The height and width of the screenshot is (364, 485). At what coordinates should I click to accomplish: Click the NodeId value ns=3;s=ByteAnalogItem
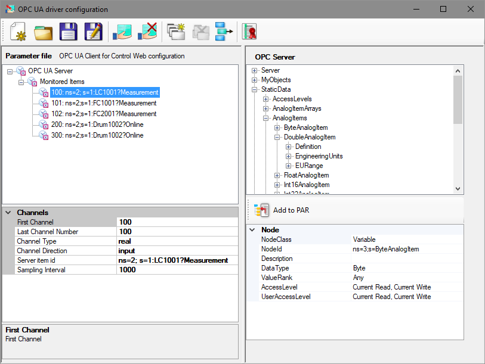(386, 249)
